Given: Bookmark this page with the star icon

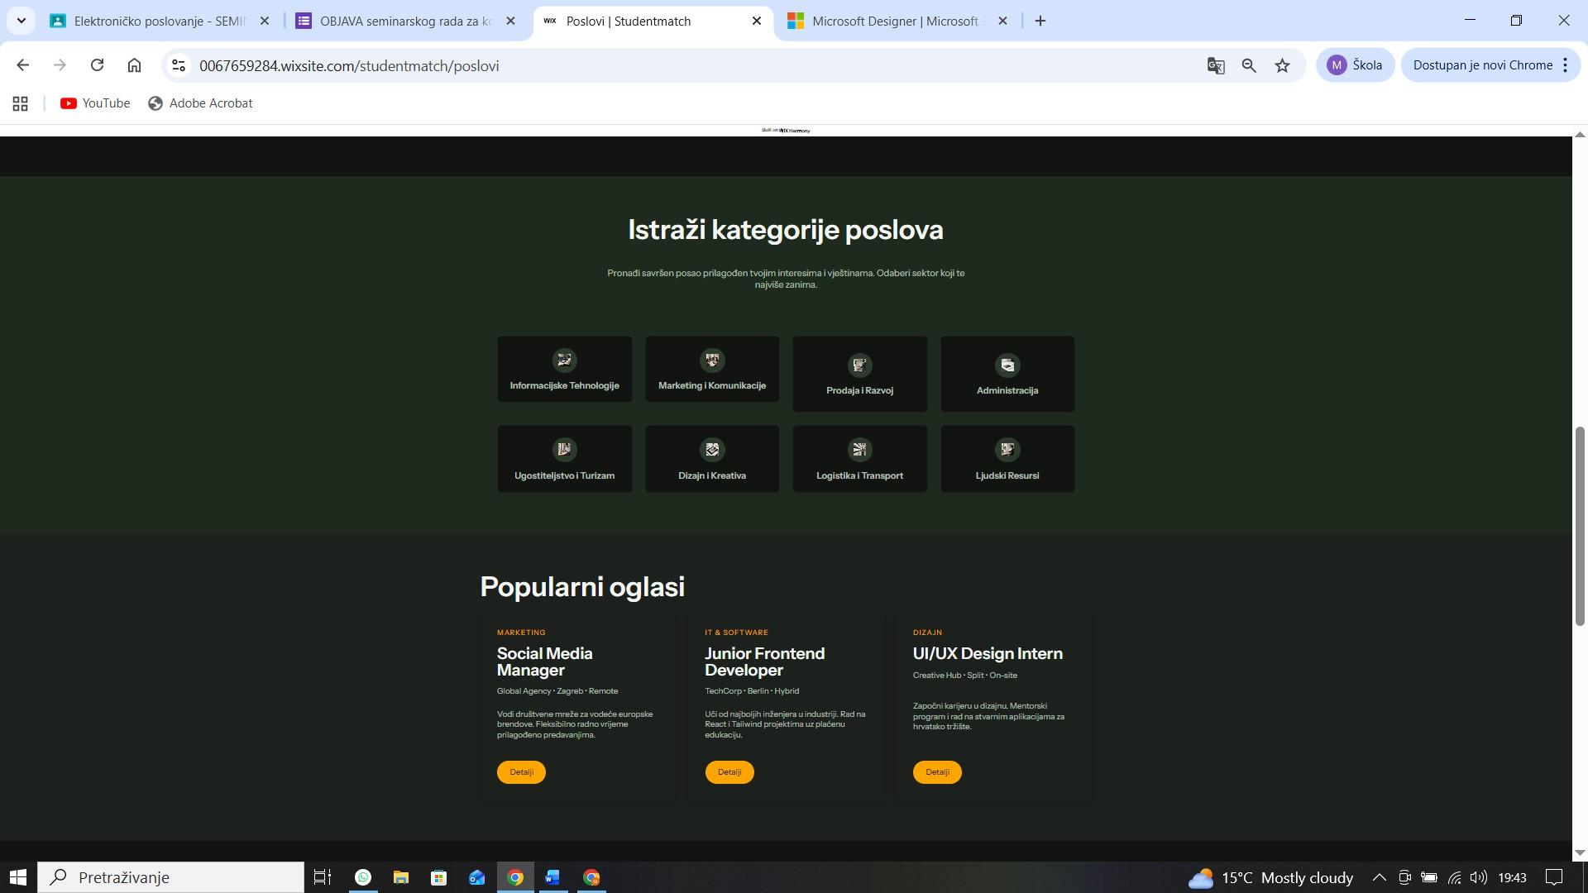Looking at the screenshot, I should 1282,65.
